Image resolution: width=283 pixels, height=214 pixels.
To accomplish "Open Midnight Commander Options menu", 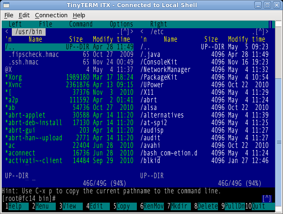I will click(x=122, y=24).
